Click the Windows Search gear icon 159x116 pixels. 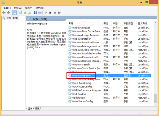click(x=69, y=64)
